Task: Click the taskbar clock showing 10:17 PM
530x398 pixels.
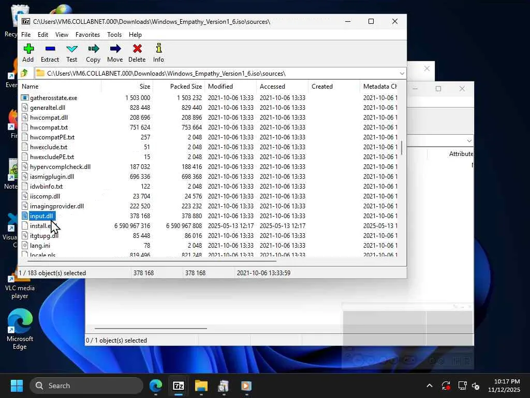Action: point(504,386)
